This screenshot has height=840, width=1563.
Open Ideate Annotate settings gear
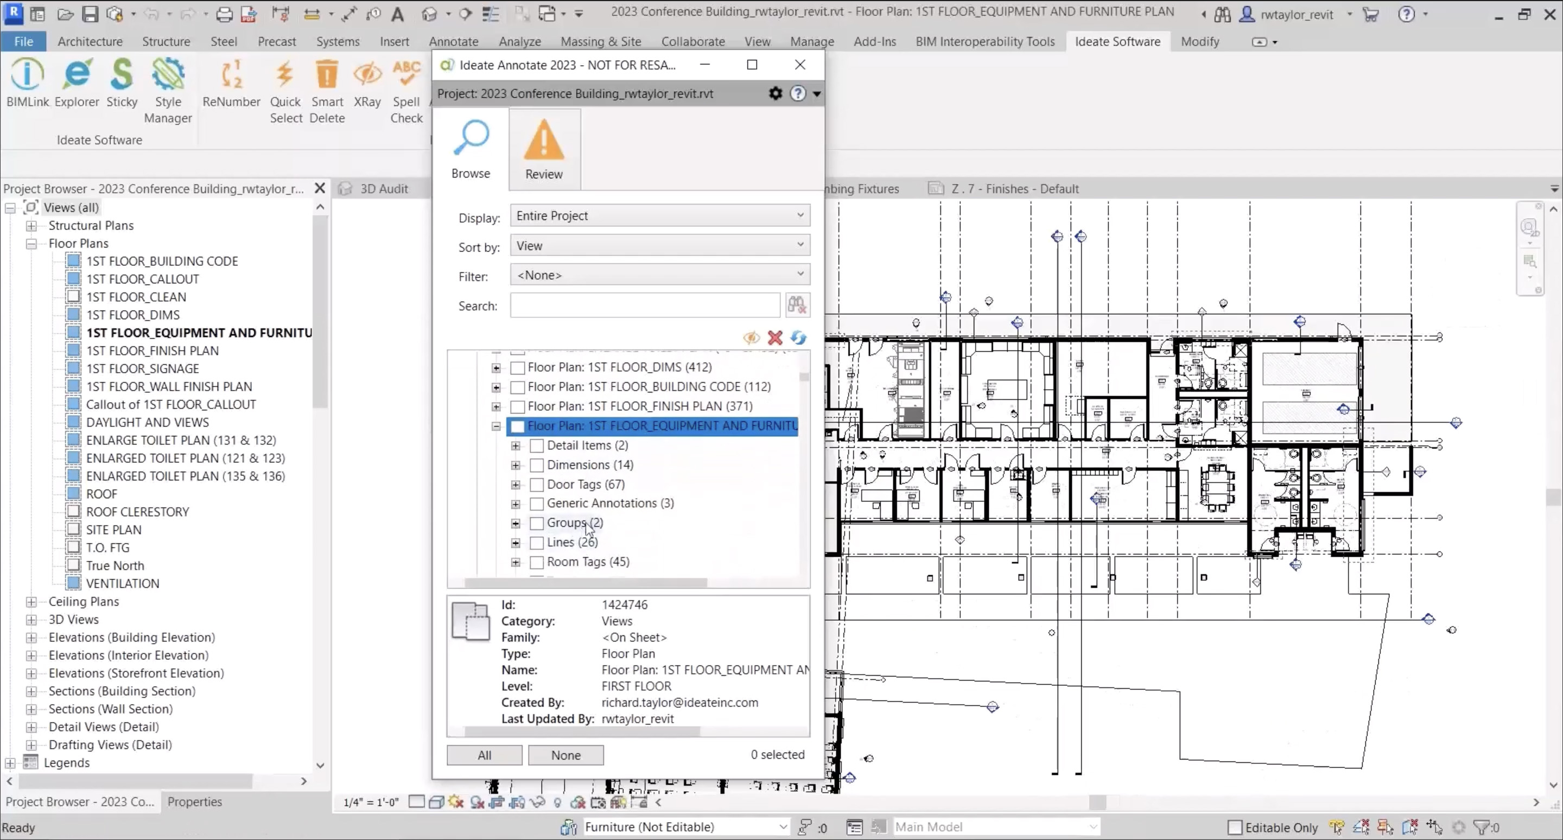(x=775, y=93)
